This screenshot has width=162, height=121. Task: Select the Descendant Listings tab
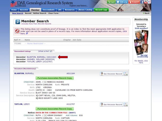pyautogui.click(x=23, y=51)
